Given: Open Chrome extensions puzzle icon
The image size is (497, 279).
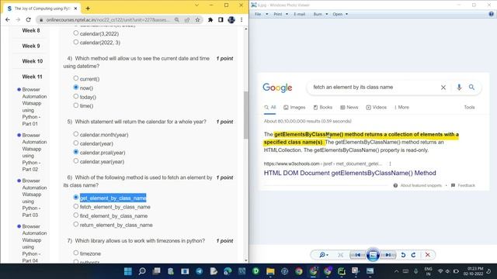Looking at the screenshot, I should click(x=210, y=19).
